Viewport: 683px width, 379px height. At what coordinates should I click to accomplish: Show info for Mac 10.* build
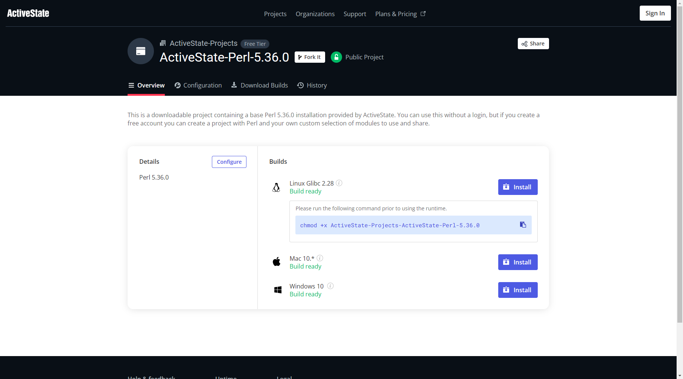320,258
